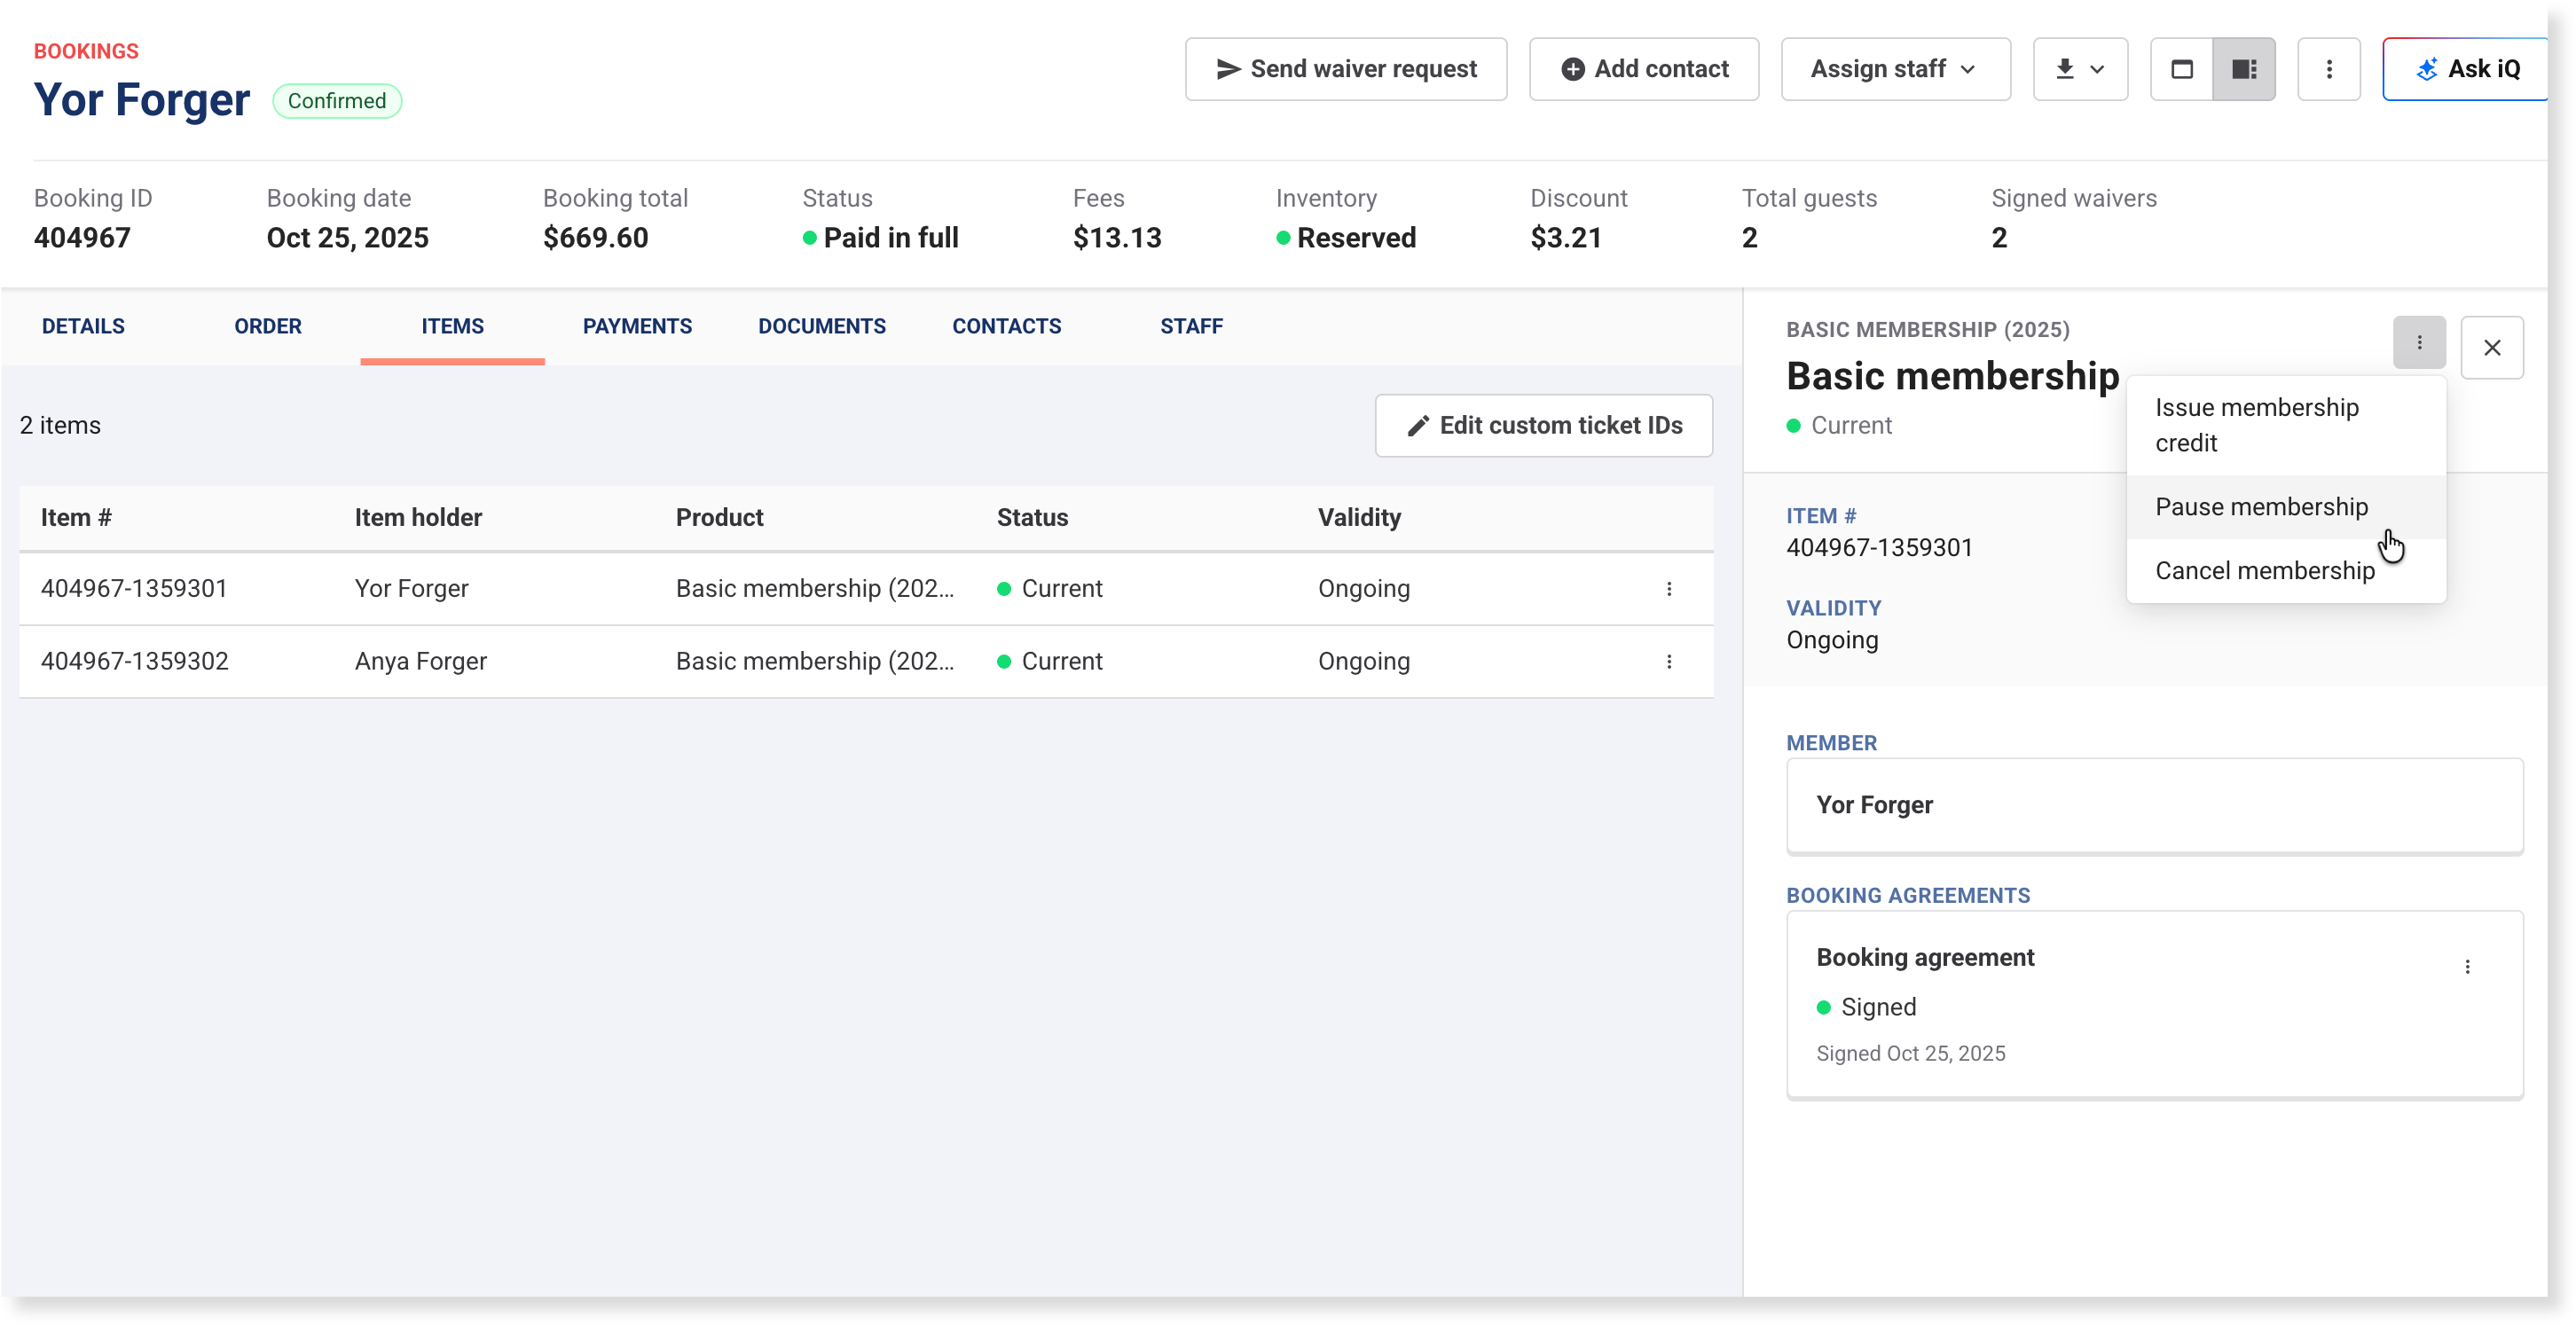Click the fees amount $13.13
This screenshot has width=2576, height=1325.
click(x=1117, y=238)
